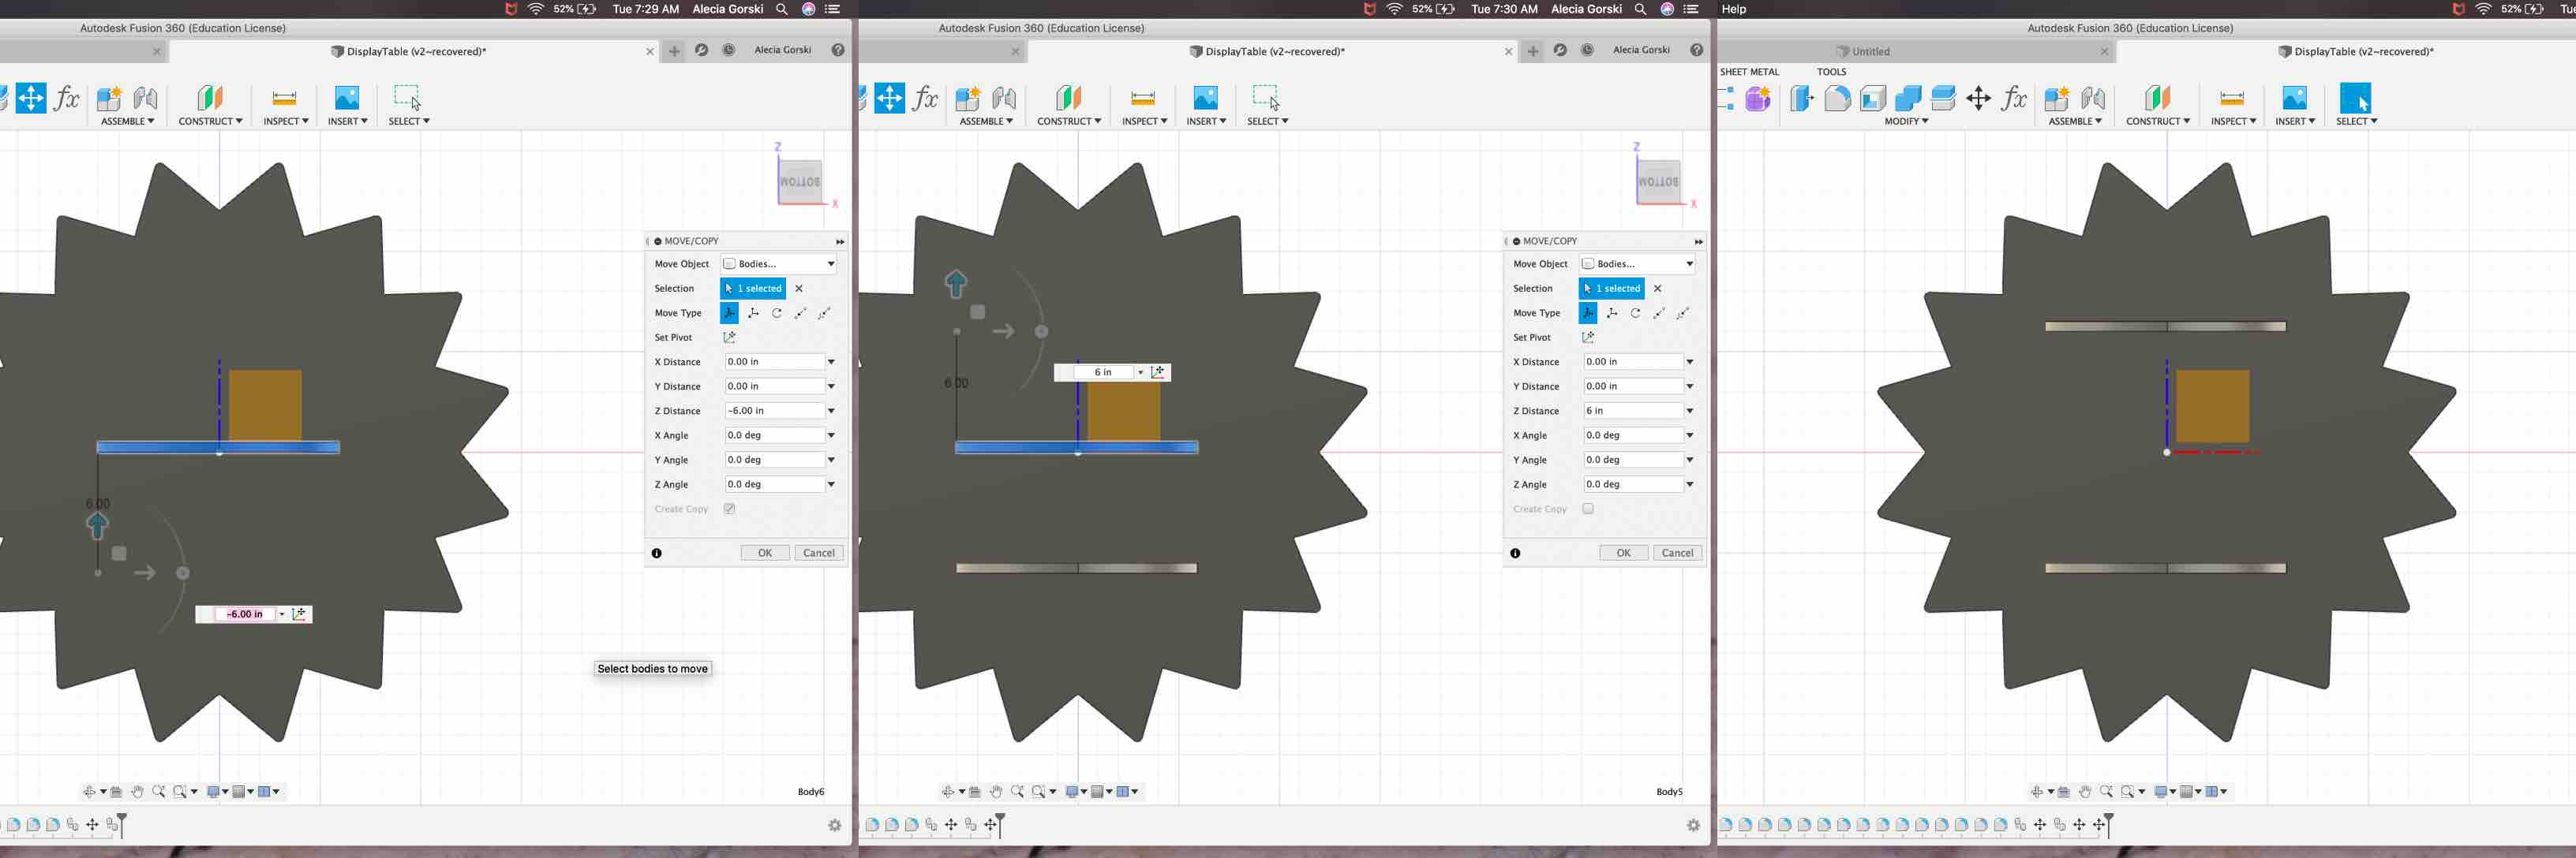Open timeline settings gear in left window

835,825
